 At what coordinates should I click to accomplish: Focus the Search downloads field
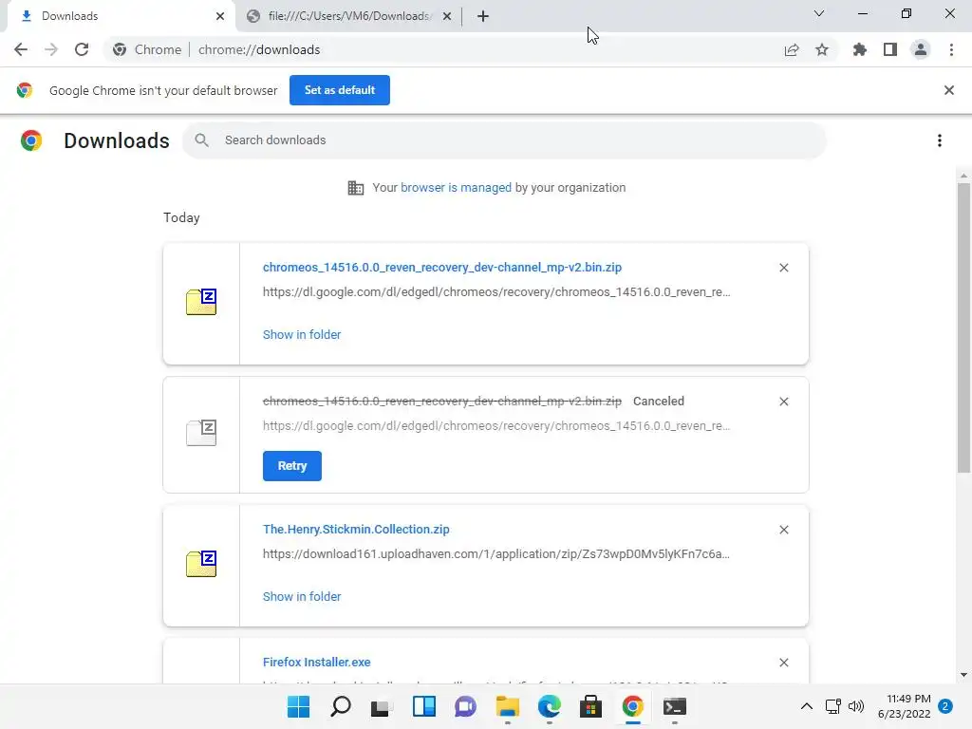click(x=504, y=140)
